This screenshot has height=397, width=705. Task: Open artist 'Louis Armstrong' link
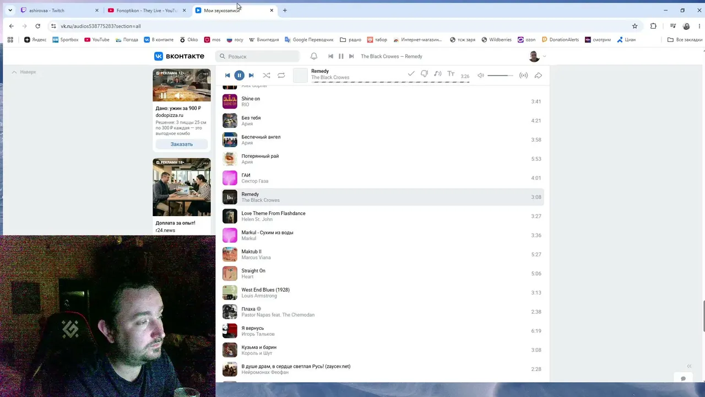click(x=259, y=296)
